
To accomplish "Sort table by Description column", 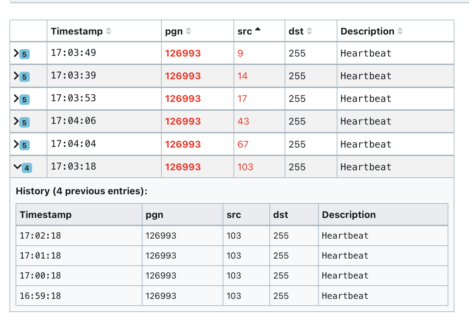I will click(400, 31).
